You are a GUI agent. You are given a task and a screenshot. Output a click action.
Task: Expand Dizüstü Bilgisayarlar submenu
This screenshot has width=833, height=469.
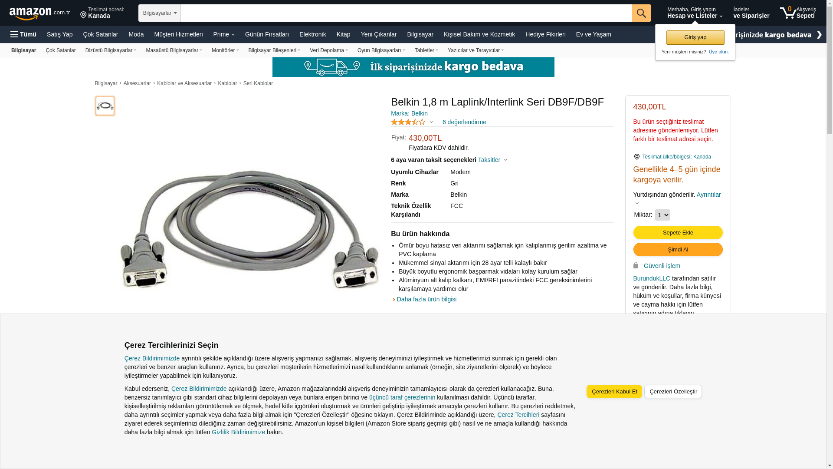coord(111,50)
